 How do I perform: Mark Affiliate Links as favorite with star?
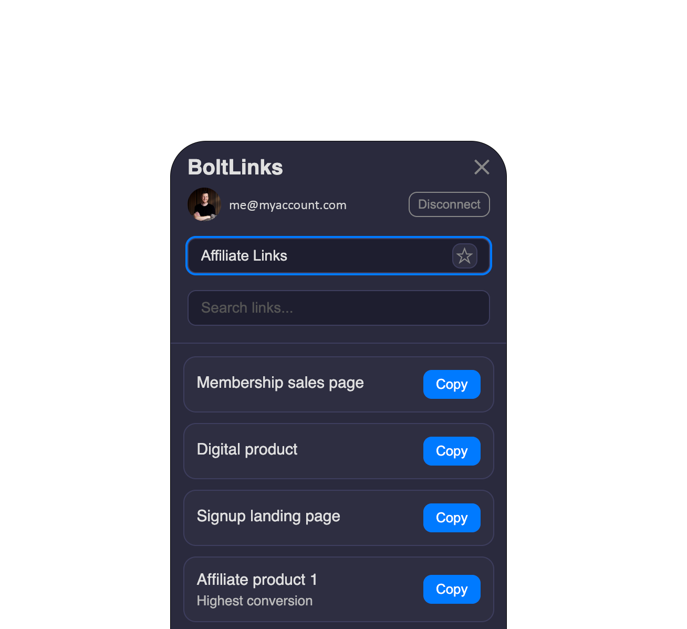click(x=464, y=256)
